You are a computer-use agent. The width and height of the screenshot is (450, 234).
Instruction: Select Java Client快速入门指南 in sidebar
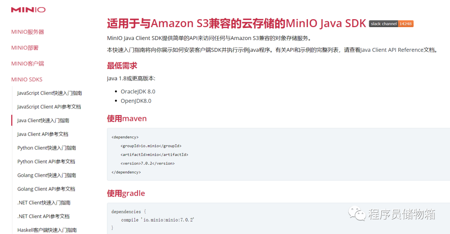[x=43, y=121]
